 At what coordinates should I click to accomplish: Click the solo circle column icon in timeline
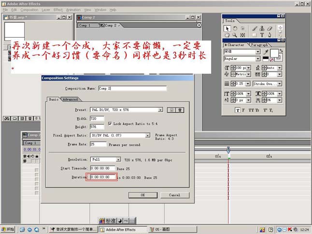pos(33,156)
